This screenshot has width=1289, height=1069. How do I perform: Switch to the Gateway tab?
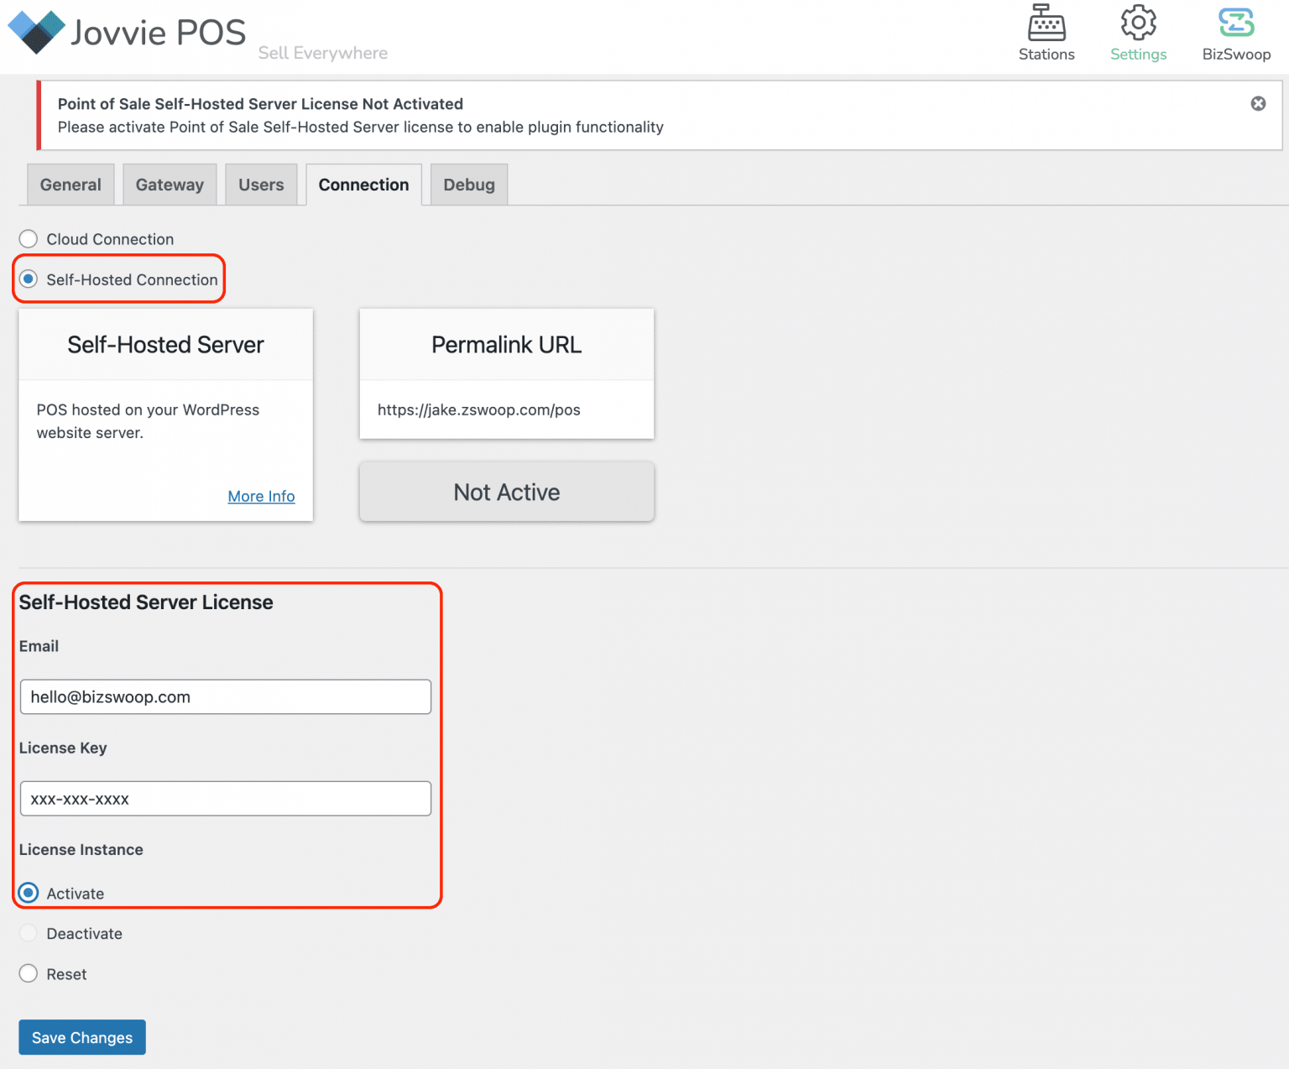pyautogui.click(x=170, y=185)
